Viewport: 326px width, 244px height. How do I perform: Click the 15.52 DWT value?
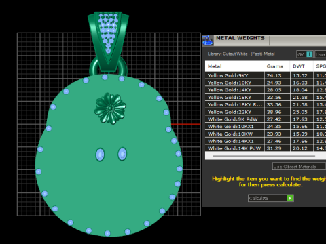pyautogui.click(x=300, y=75)
